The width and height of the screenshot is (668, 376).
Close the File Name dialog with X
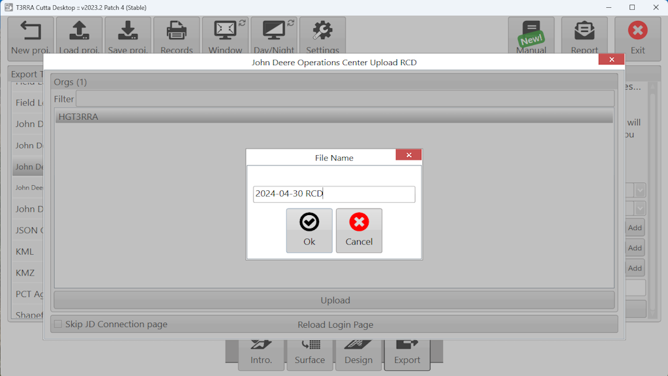[408, 155]
